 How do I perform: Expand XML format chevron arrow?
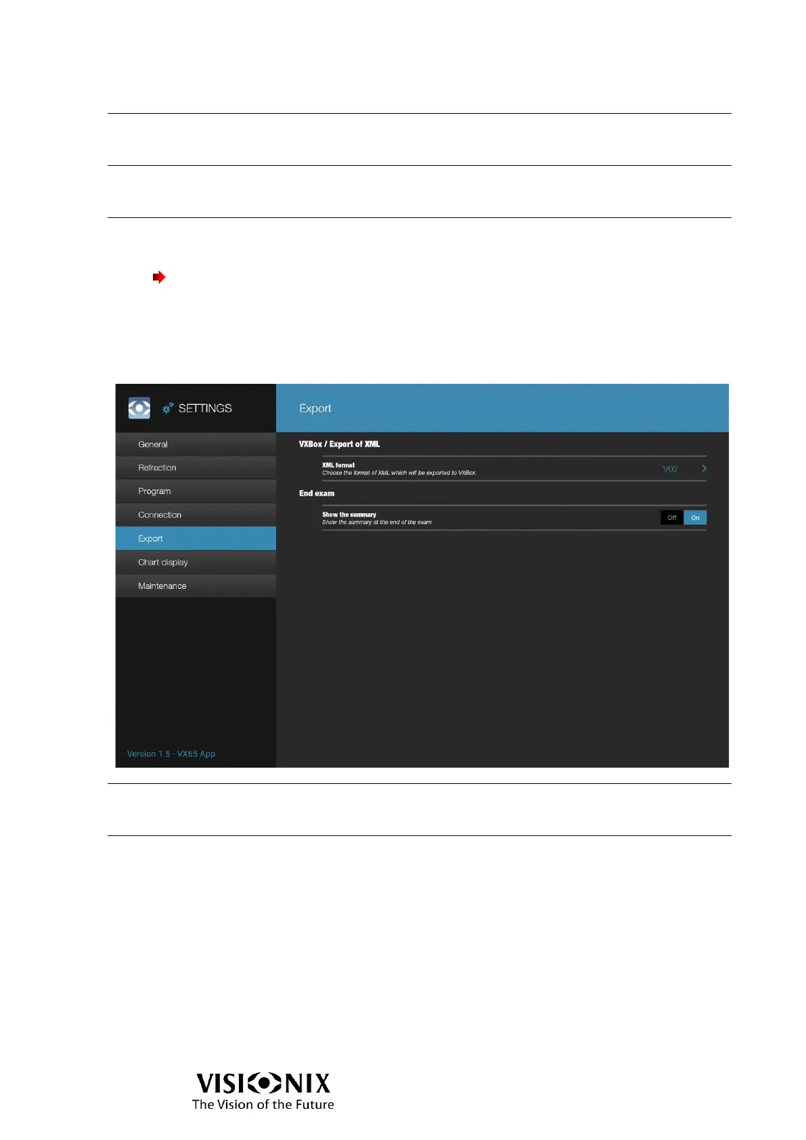[x=704, y=468]
